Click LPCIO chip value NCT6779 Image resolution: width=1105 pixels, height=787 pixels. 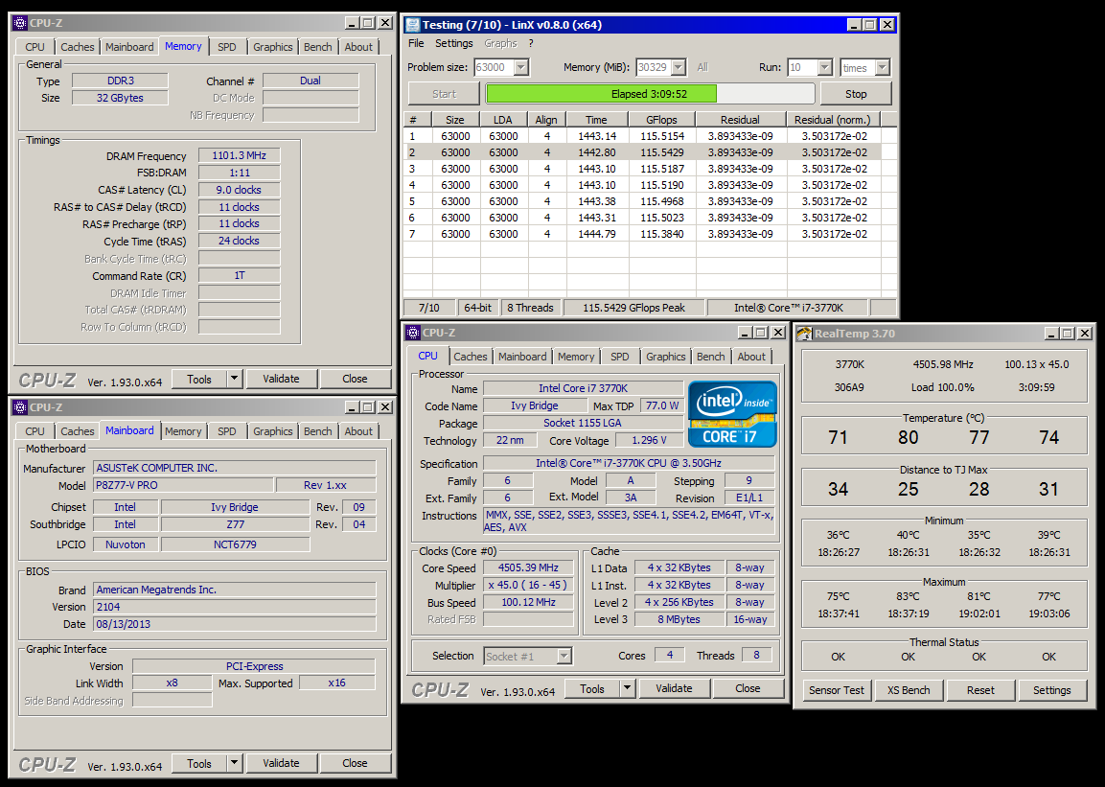pos(235,544)
